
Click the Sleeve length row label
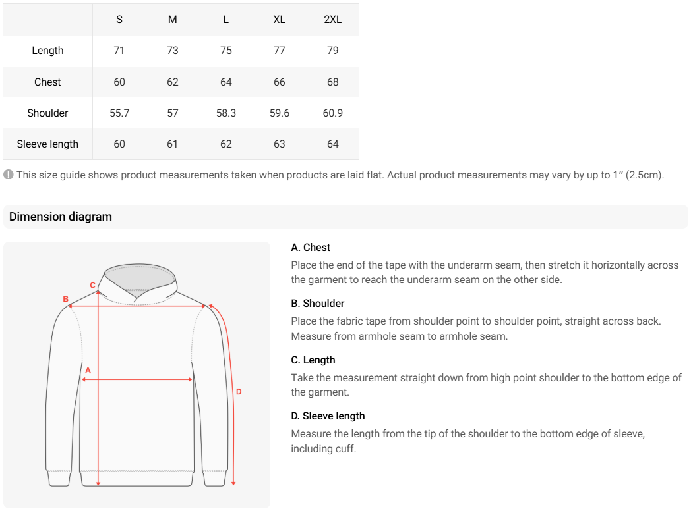(x=47, y=144)
